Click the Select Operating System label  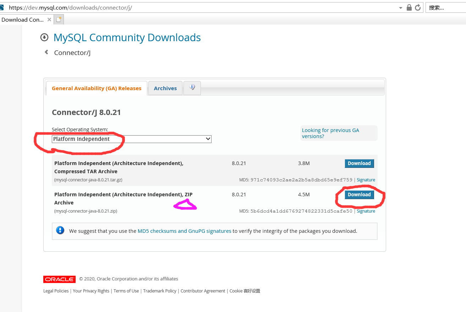pos(80,130)
